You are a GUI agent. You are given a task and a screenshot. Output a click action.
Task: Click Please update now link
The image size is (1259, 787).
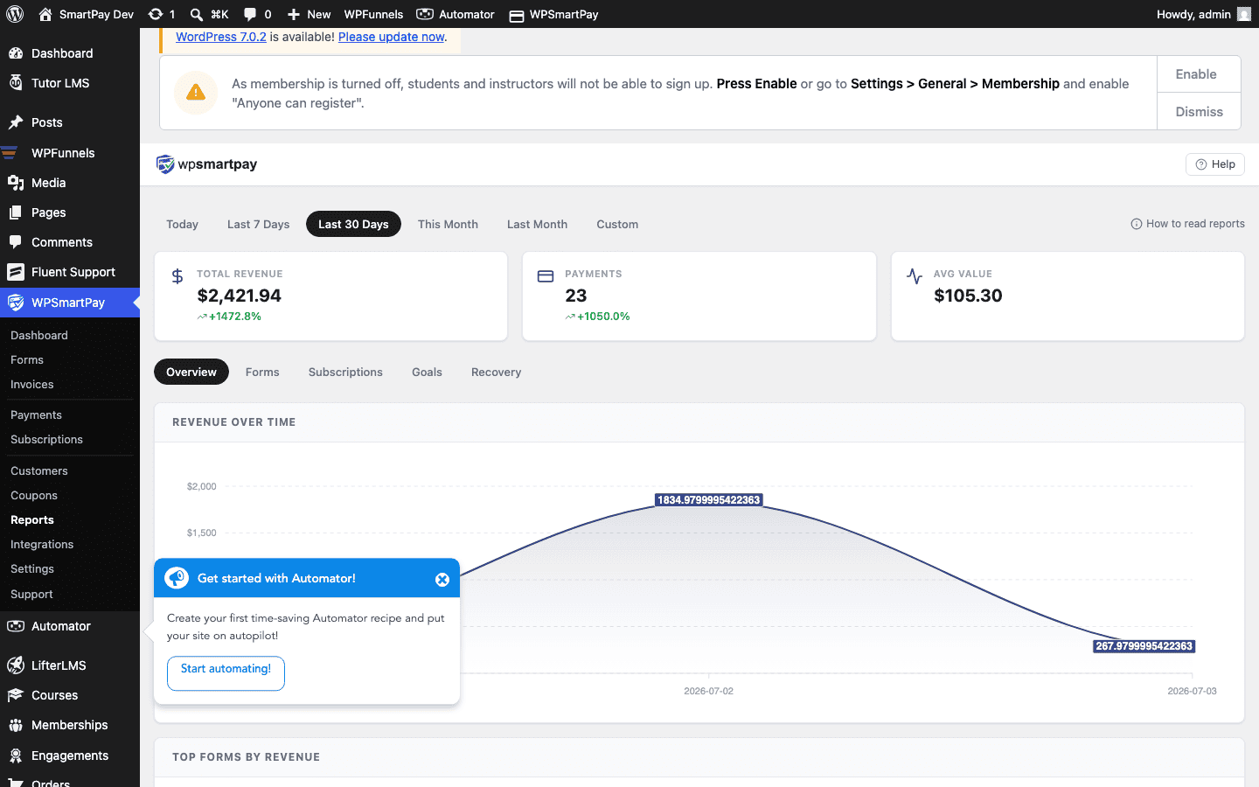click(x=392, y=37)
